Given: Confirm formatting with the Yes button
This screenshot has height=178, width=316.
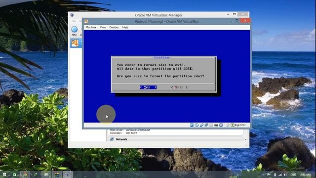Looking at the screenshot, I should point(148,87).
